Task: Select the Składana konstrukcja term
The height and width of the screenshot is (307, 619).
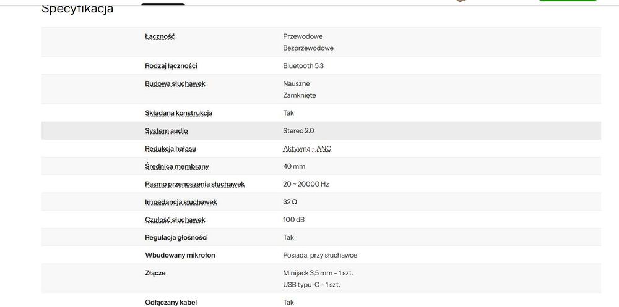Action: pyautogui.click(x=178, y=113)
